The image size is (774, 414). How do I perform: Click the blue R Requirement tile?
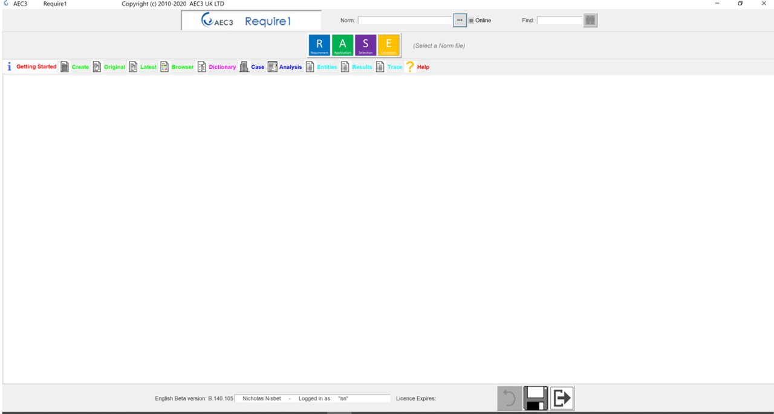coord(319,45)
